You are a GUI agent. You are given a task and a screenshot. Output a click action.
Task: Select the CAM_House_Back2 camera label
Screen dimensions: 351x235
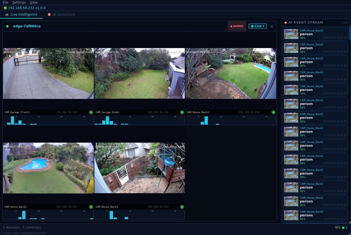click(15, 207)
